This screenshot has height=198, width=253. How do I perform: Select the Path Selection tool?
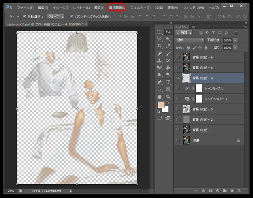pyautogui.click(x=159, y=89)
